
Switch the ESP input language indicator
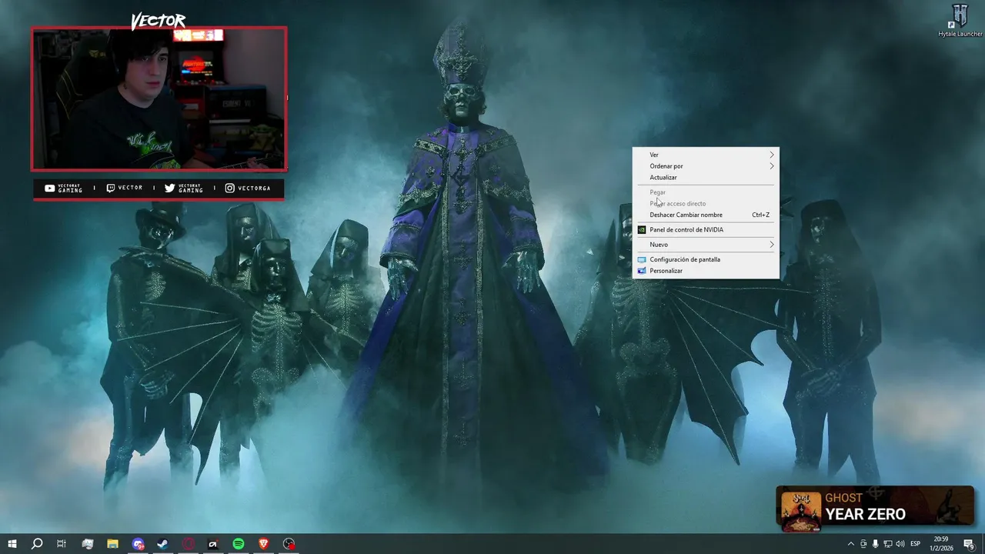point(915,544)
